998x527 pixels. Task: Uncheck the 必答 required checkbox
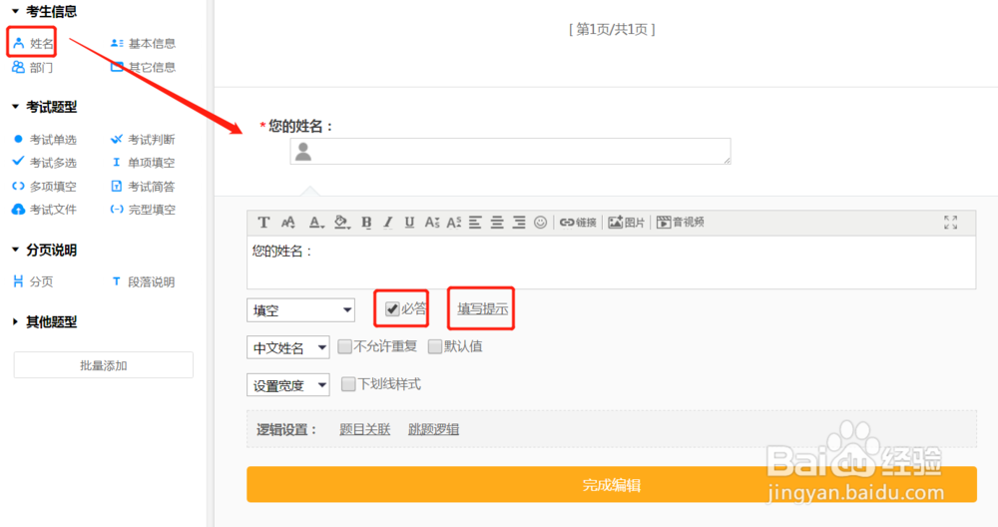[392, 309]
